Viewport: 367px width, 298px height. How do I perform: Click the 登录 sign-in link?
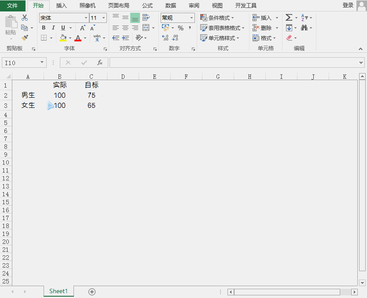click(x=348, y=5)
